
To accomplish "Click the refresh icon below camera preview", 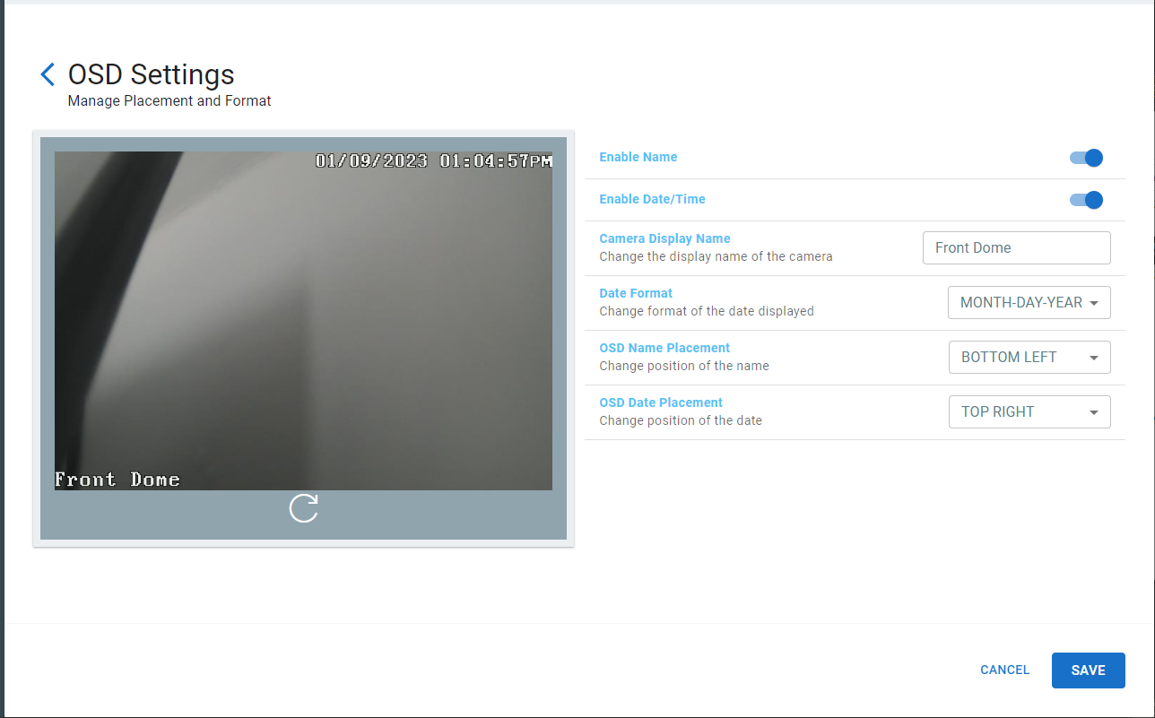I will [304, 508].
